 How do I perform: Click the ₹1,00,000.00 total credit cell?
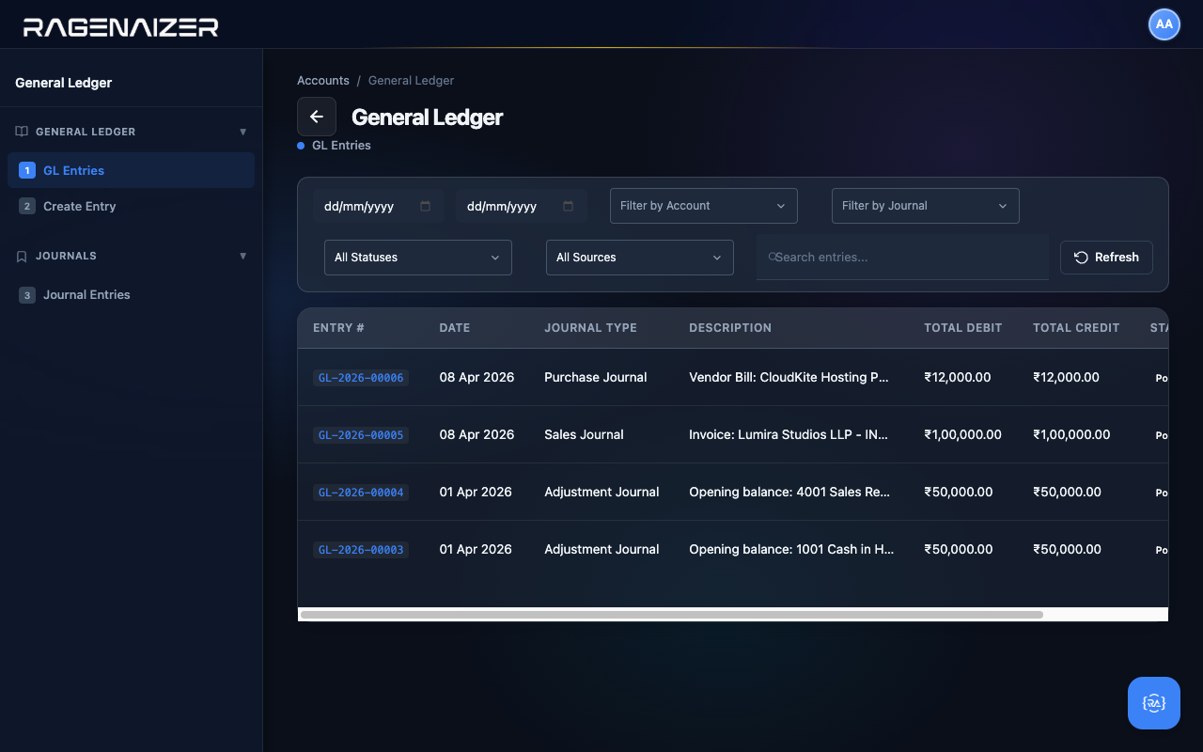pos(1071,434)
